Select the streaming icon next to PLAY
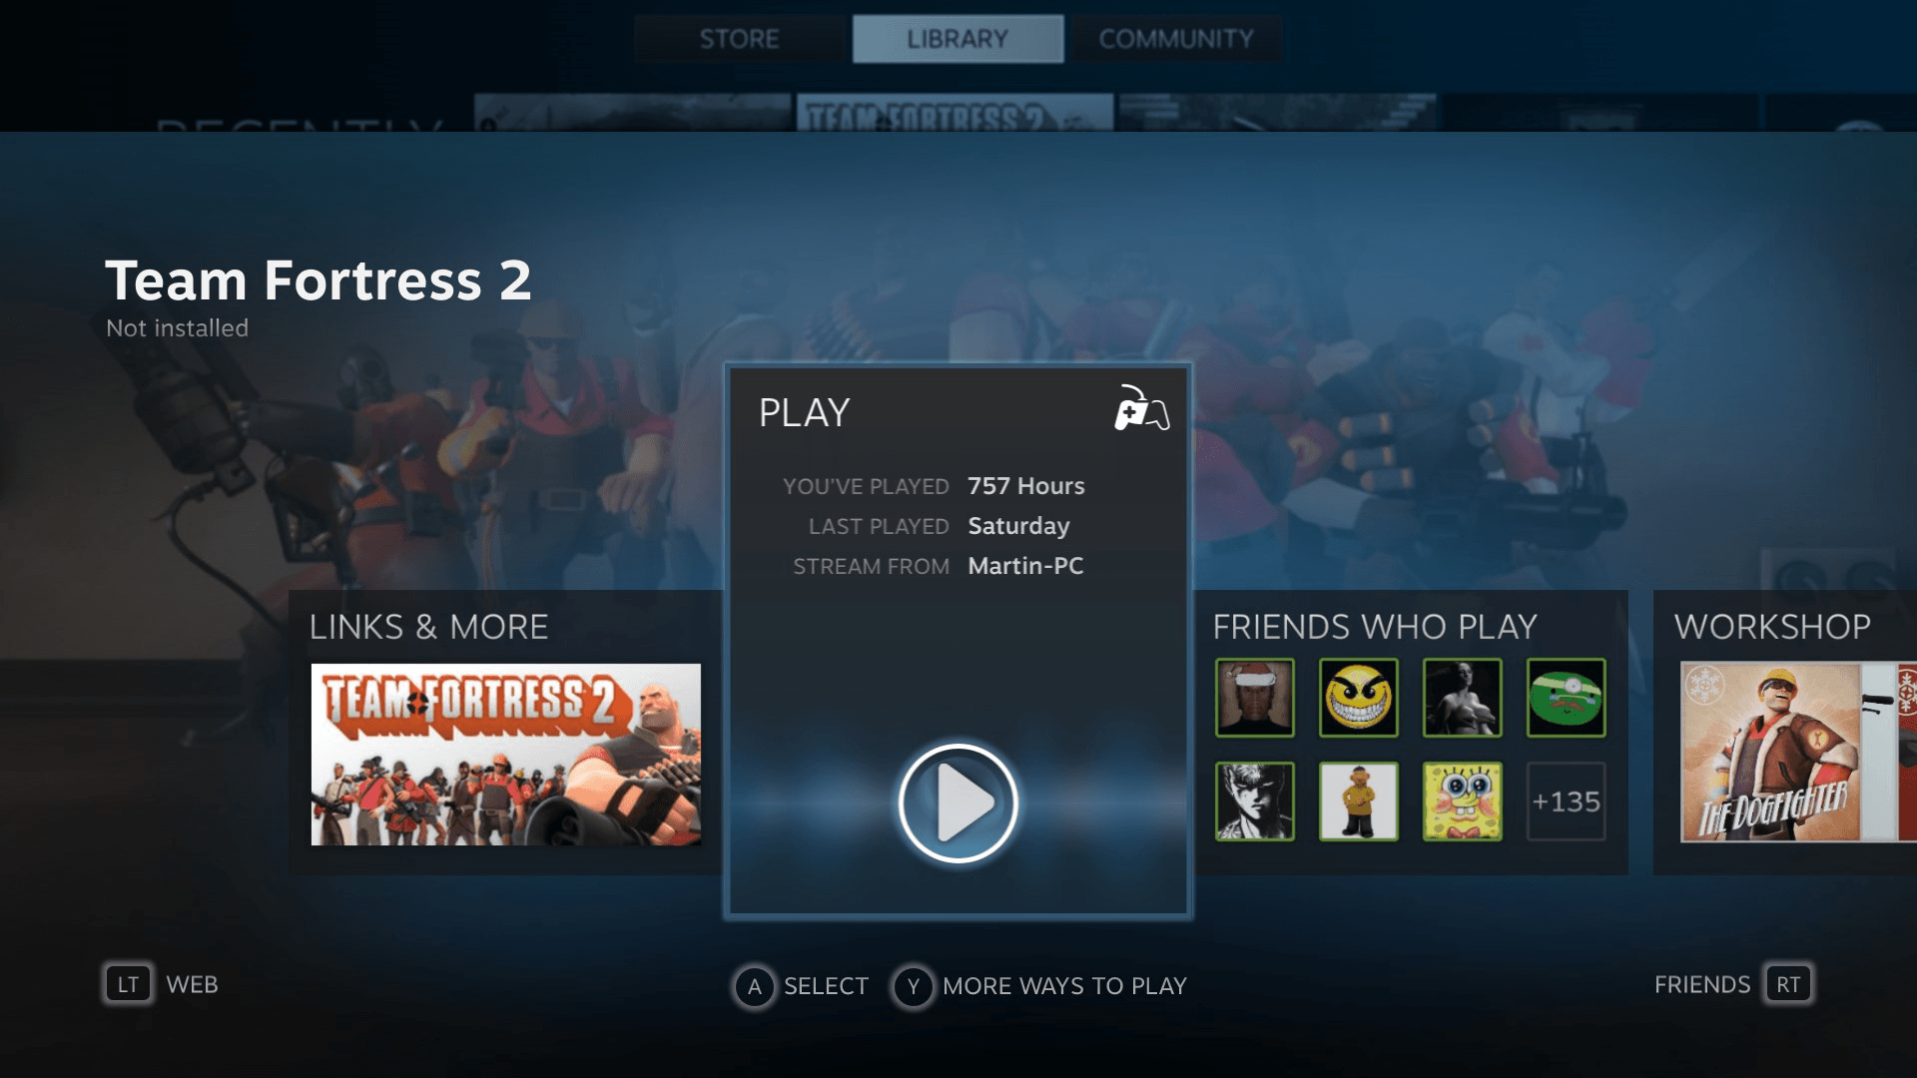This screenshot has width=1917, height=1078. point(1141,409)
